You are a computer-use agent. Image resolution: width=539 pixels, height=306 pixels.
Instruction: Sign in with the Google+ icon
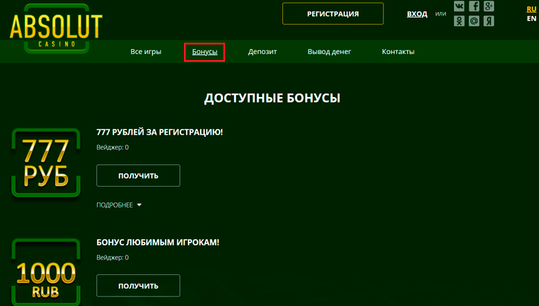(490, 7)
